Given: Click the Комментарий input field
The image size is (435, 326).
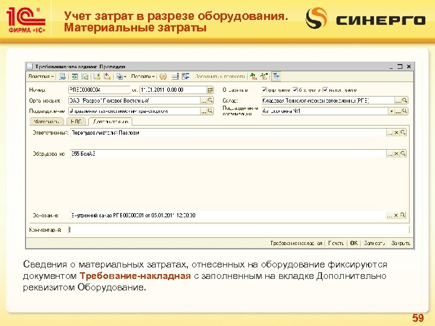Looking at the screenshot, I should click(x=239, y=230).
